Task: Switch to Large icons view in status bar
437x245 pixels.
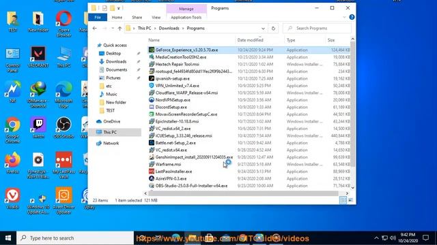Action: pos(350,200)
